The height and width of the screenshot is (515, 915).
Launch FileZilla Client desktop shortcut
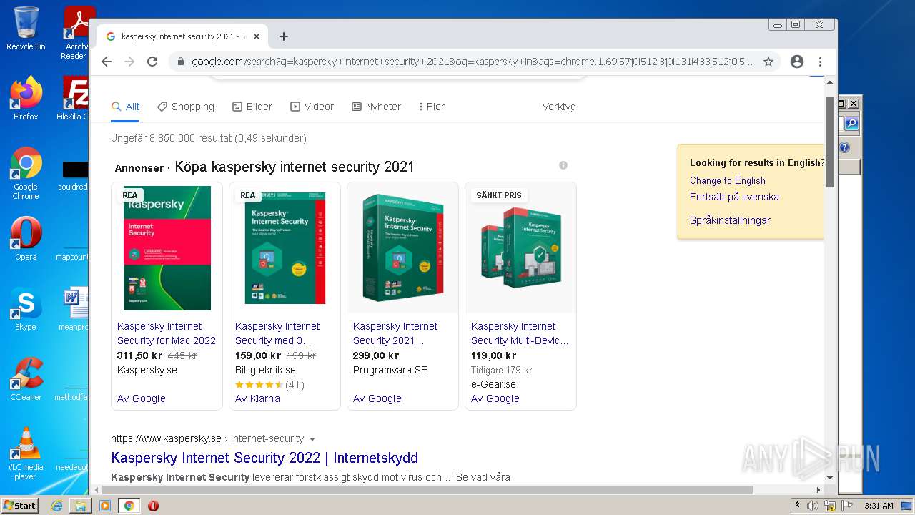tap(74, 98)
